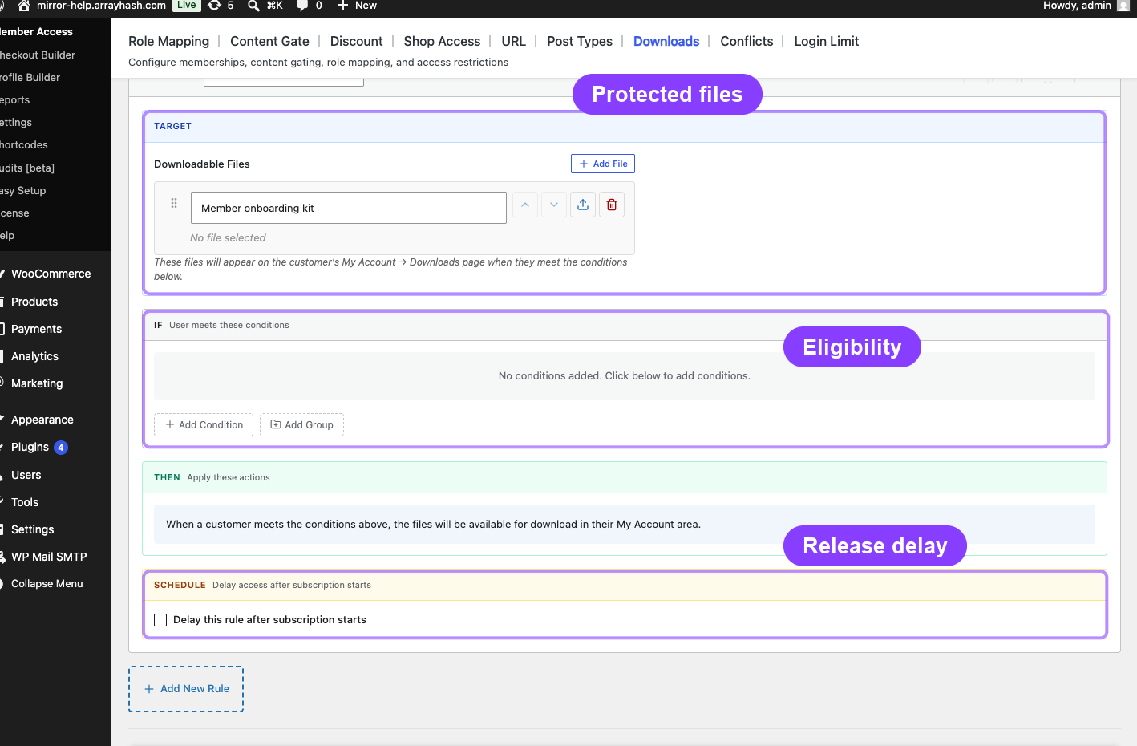The width and height of the screenshot is (1137, 746).
Task: Click the mirror-help.arrayhash.com site link
Action: (x=101, y=6)
